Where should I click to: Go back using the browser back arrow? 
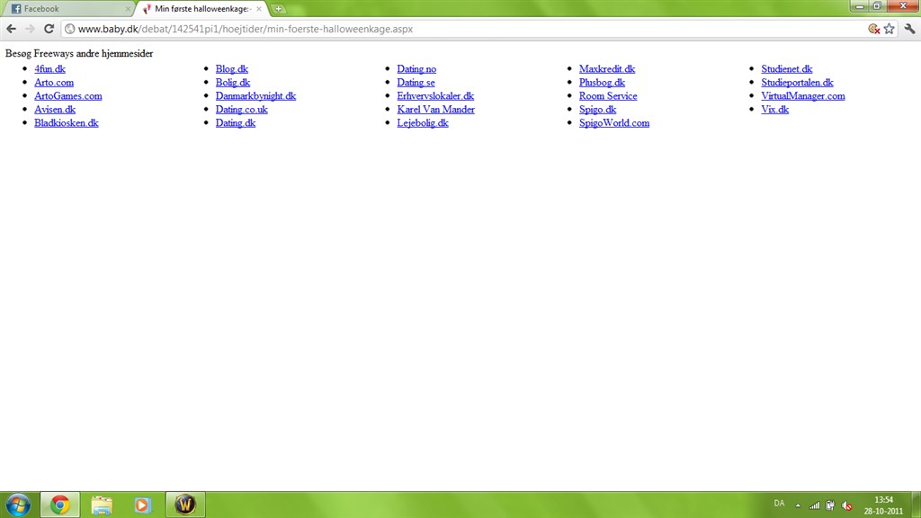[x=11, y=29]
